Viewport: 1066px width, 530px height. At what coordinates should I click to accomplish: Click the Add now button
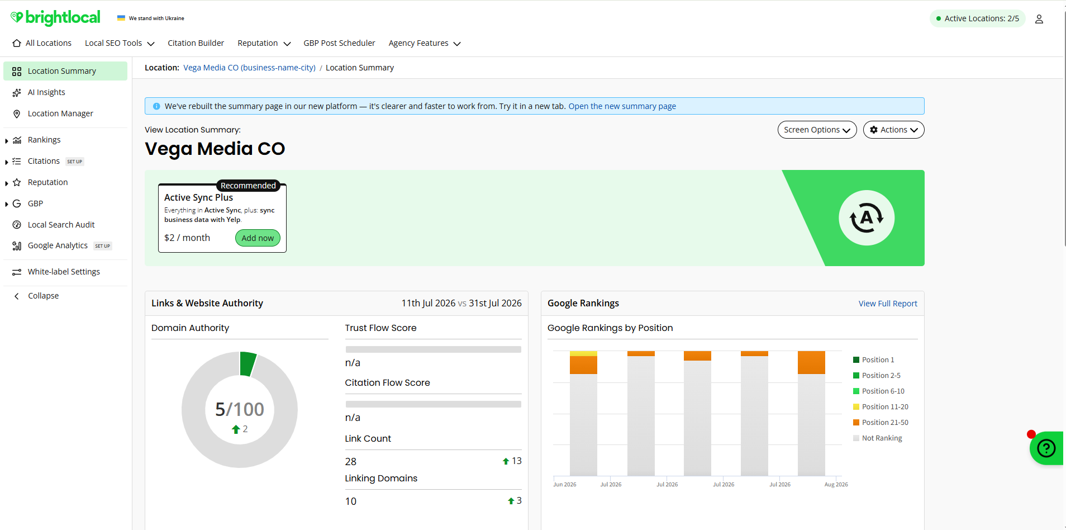(258, 238)
